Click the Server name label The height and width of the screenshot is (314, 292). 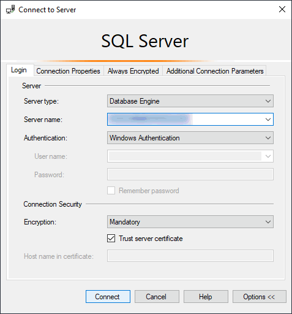(43, 120)
